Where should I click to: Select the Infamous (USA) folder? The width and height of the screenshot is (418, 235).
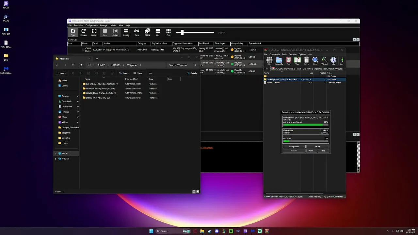99,88
